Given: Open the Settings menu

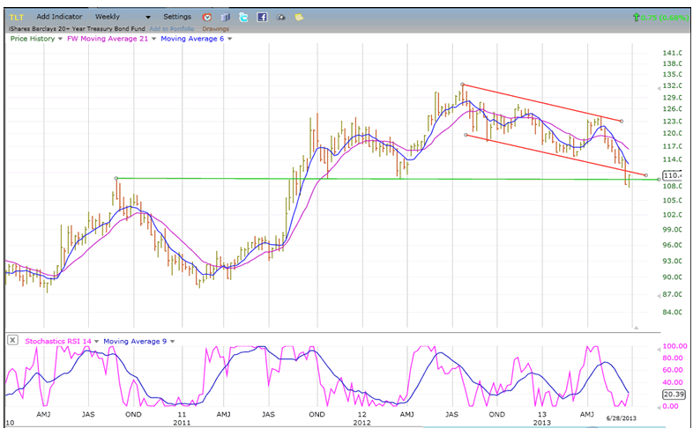Looking at the screenshot, I should 176,17.
